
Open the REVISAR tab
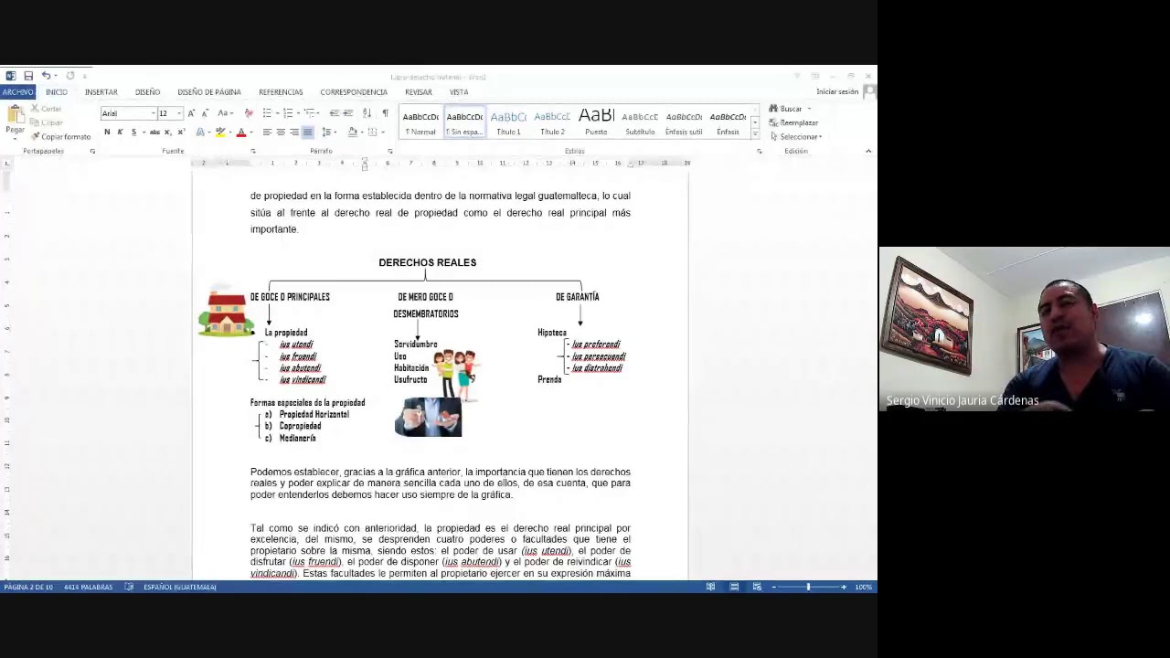point(419,92)
